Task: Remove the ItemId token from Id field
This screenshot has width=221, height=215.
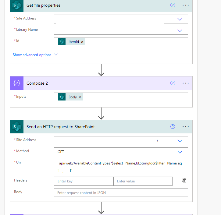Action: click(82, 42)
